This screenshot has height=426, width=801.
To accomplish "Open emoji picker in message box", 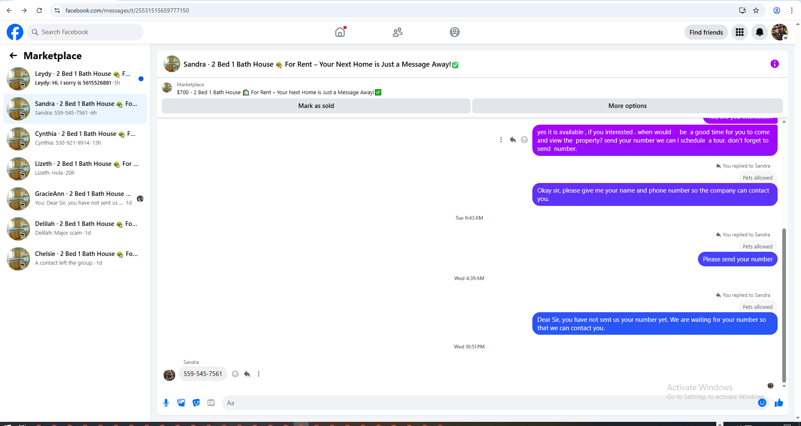I will pos(762,403).
